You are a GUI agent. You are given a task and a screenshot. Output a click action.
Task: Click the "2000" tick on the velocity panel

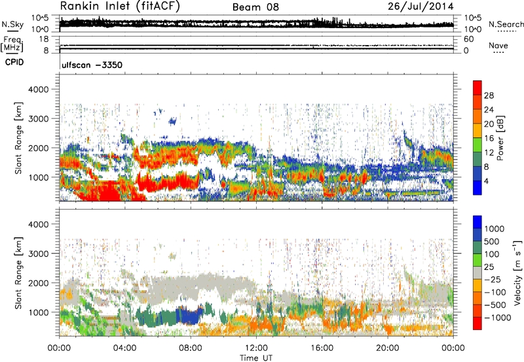tap(38, 283)
